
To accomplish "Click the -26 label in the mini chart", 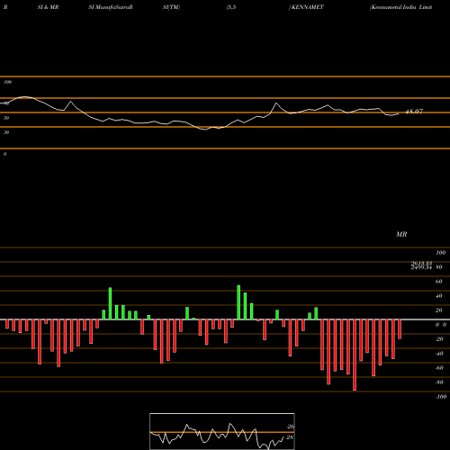I will pos(290,427).
